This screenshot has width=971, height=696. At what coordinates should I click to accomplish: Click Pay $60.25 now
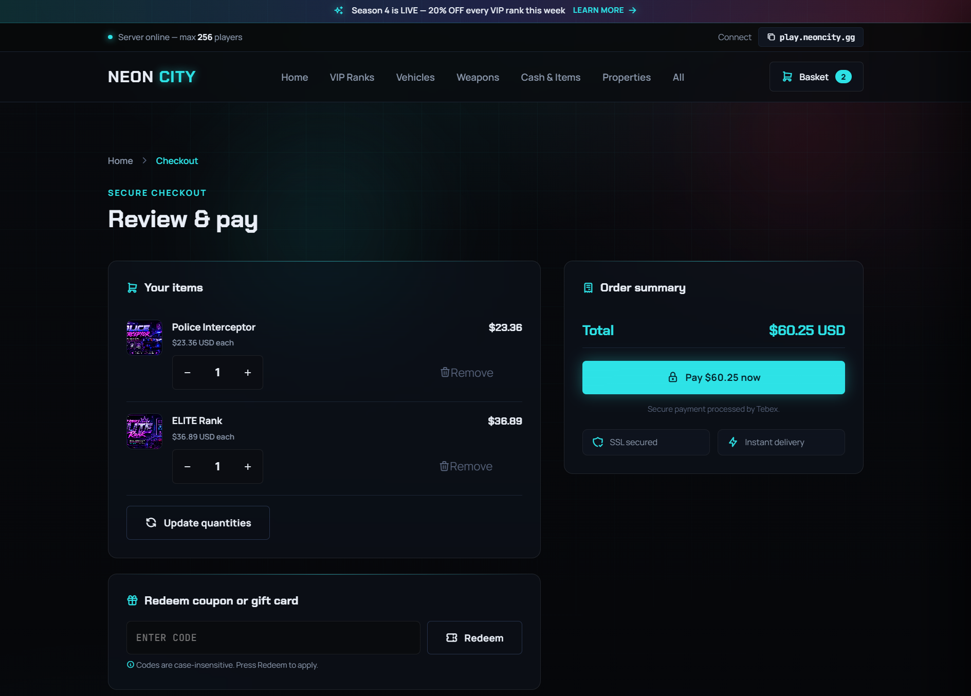[x=713, y=377]
